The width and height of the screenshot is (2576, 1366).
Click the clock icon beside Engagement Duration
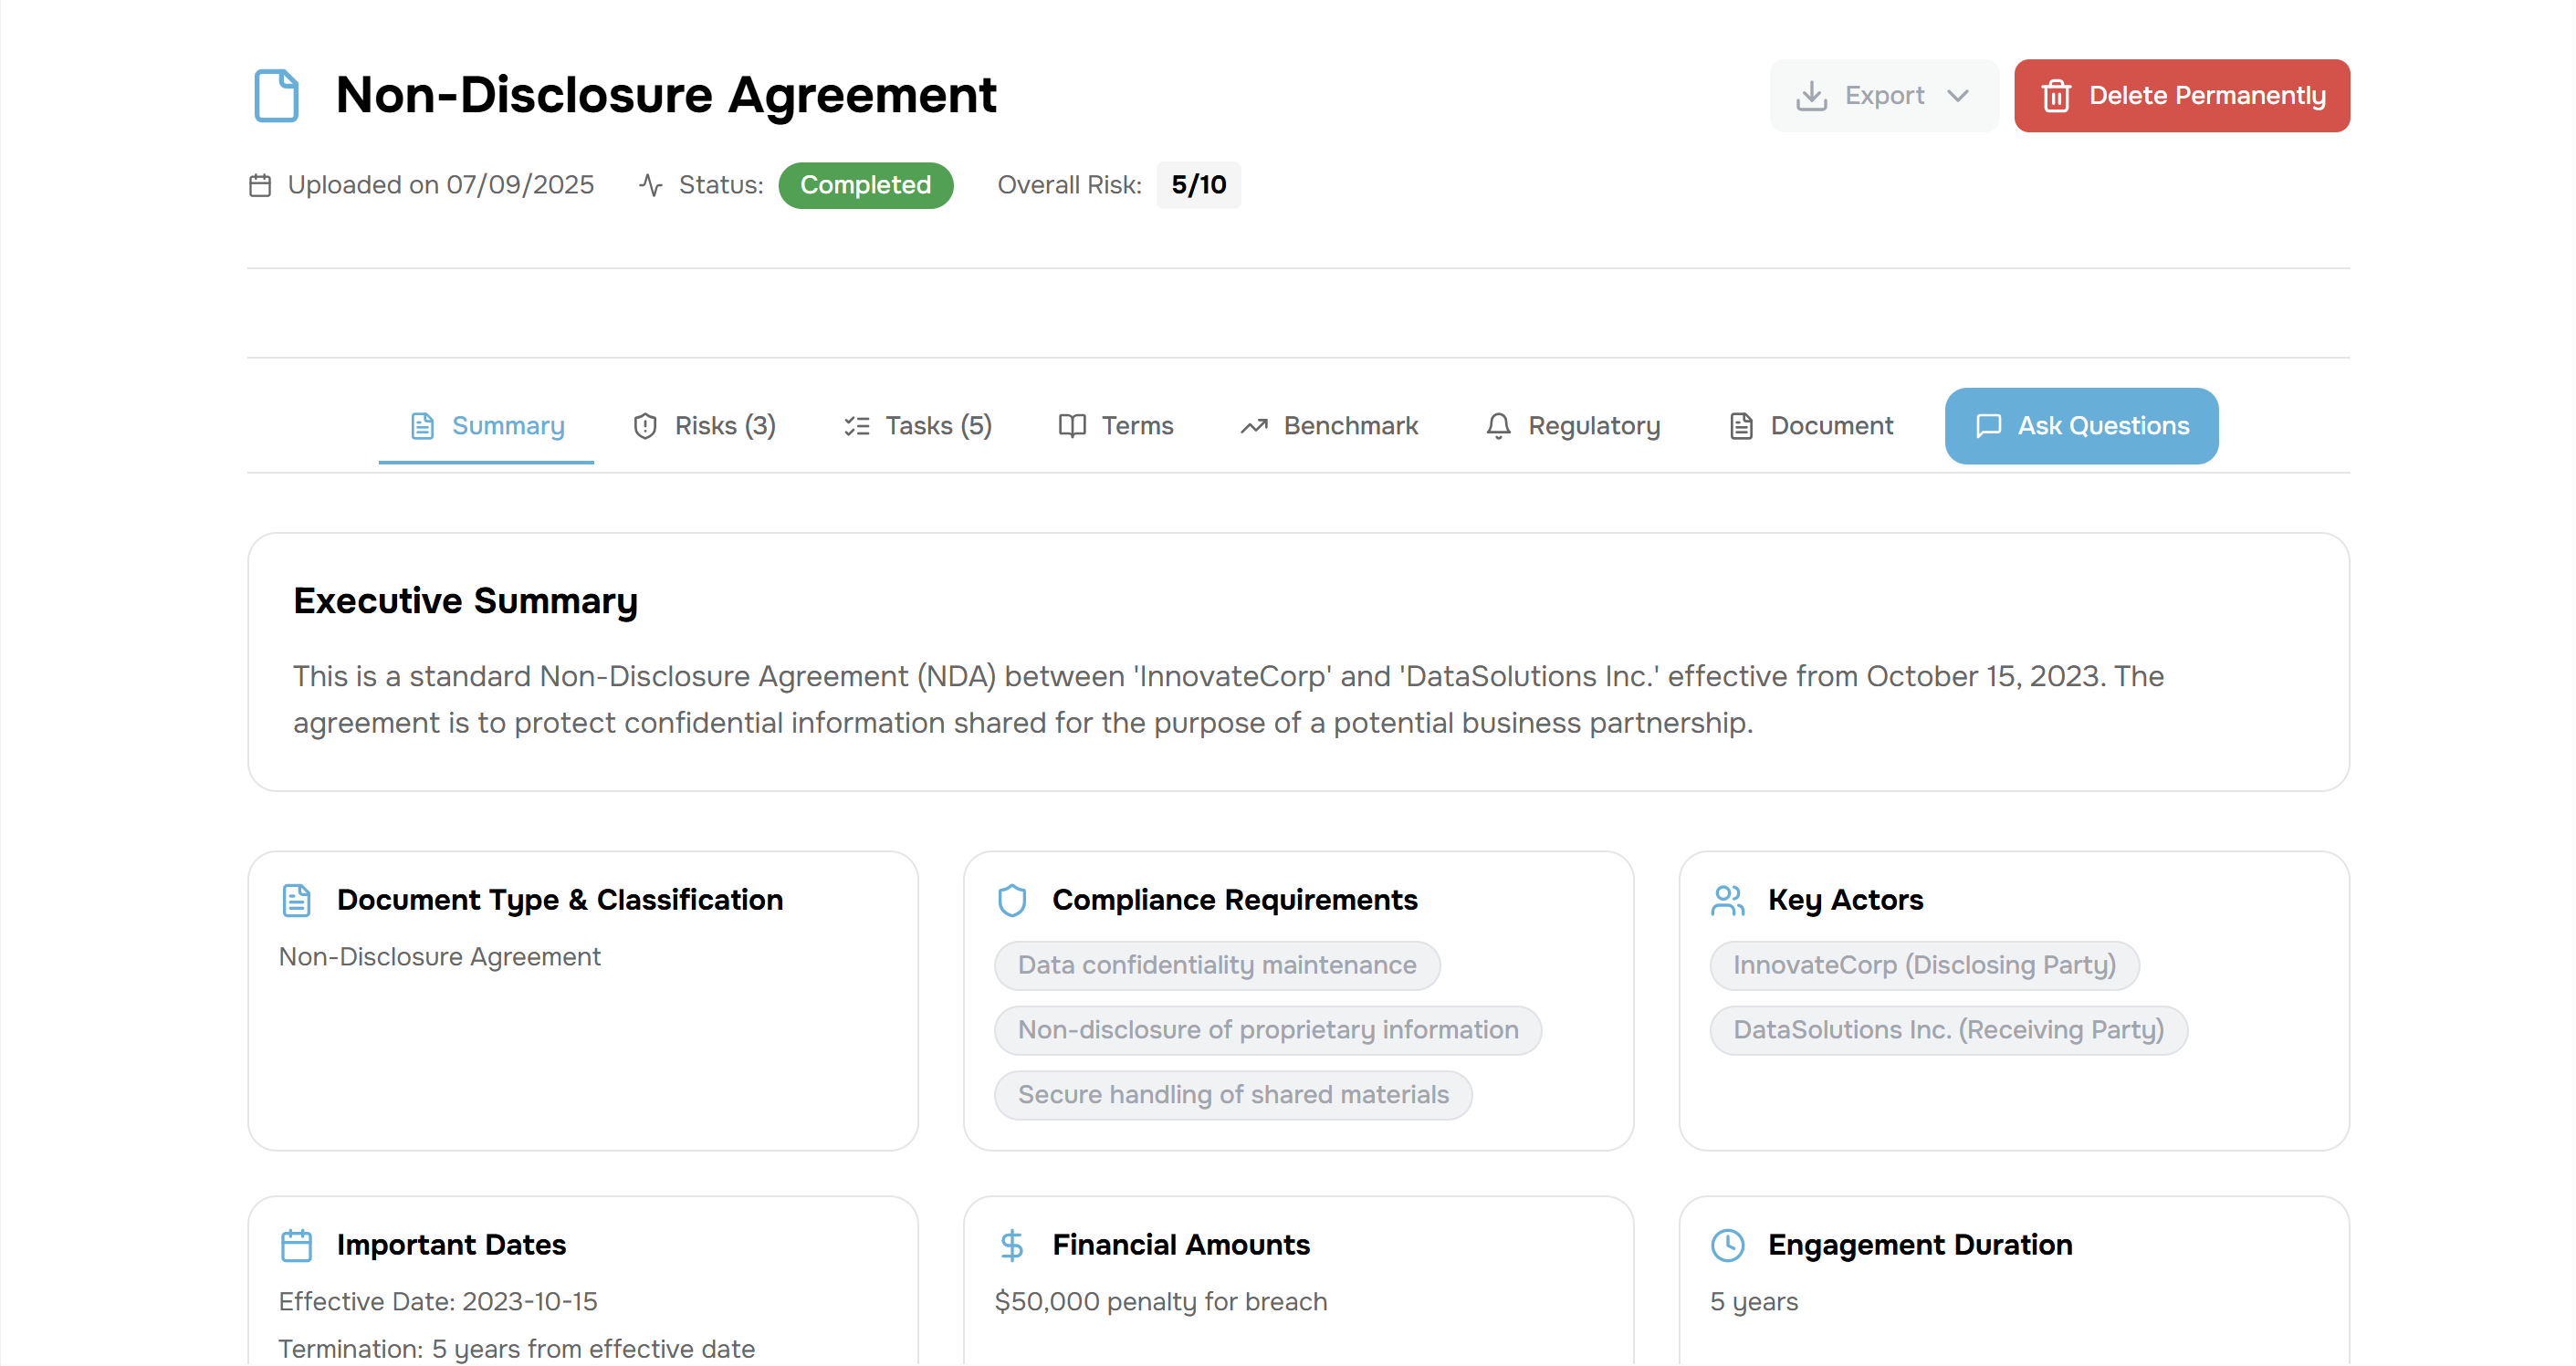point(1728,1245)
